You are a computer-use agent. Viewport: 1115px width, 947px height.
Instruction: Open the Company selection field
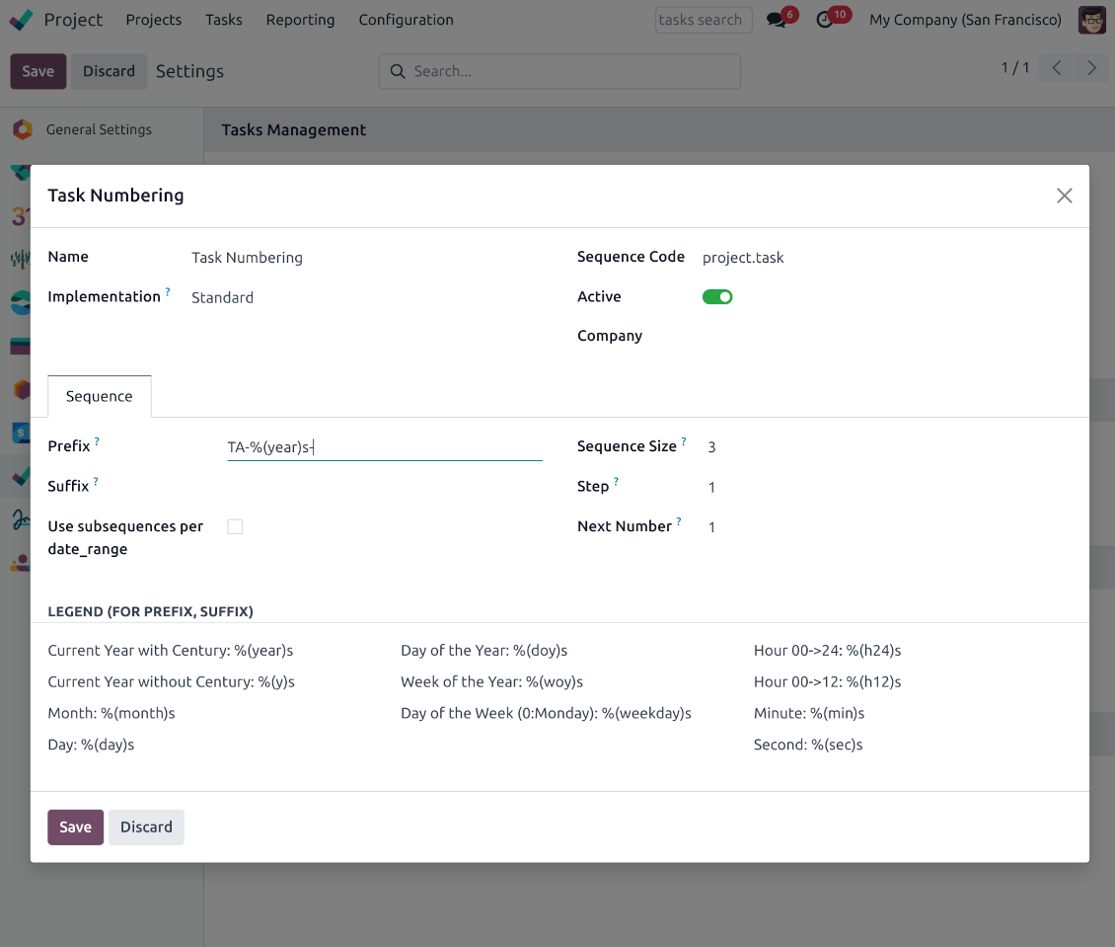coord(887,336)
